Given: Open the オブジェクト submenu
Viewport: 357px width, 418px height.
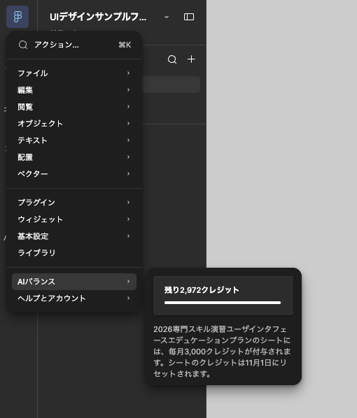Looking at the screenshot, I should (x=74, y=124).
